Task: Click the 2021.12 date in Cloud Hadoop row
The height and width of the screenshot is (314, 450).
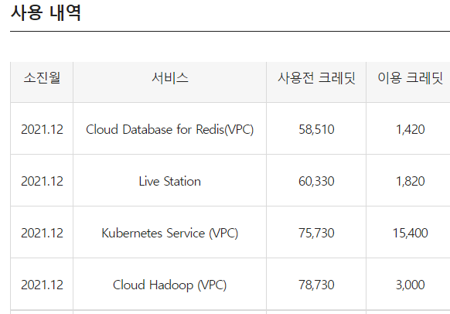Action: [42, 285]
